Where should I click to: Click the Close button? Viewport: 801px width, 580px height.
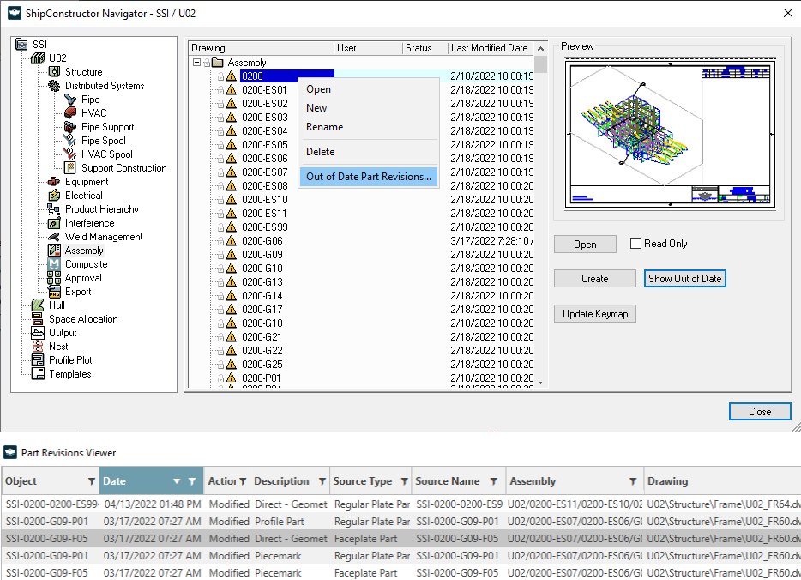(x=760, y=411)
